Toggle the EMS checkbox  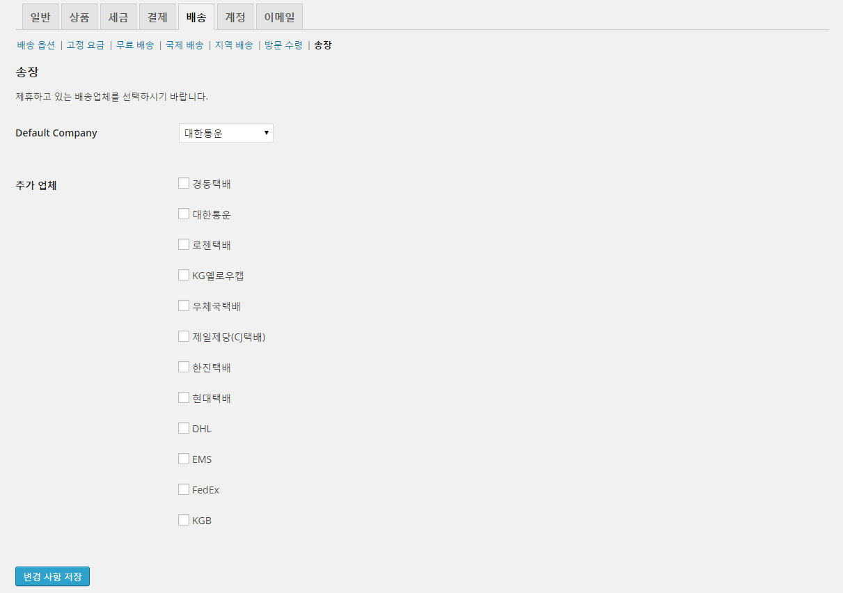pos(184,459)
